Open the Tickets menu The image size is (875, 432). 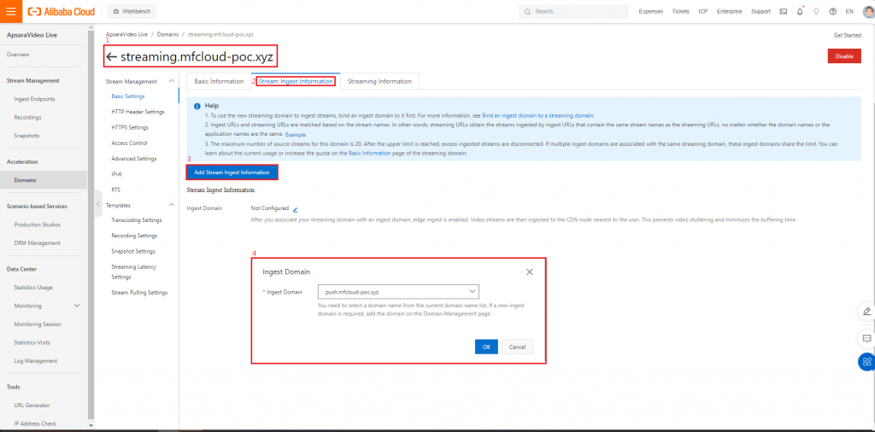(681, 11)
